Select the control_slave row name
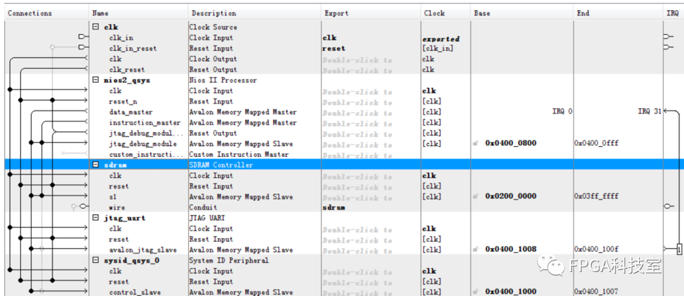 click(135, 292)
